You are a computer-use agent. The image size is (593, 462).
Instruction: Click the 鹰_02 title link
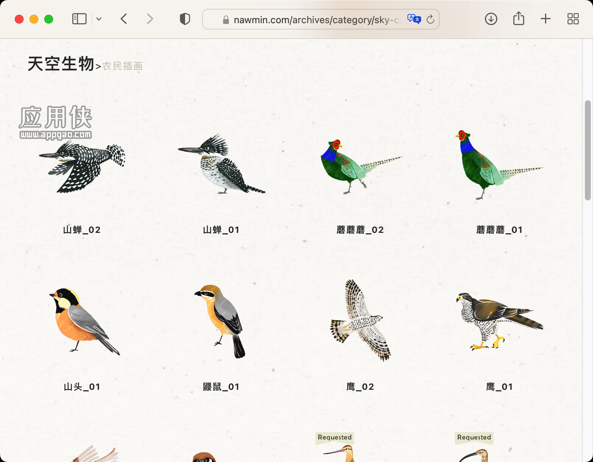[360, 387]
